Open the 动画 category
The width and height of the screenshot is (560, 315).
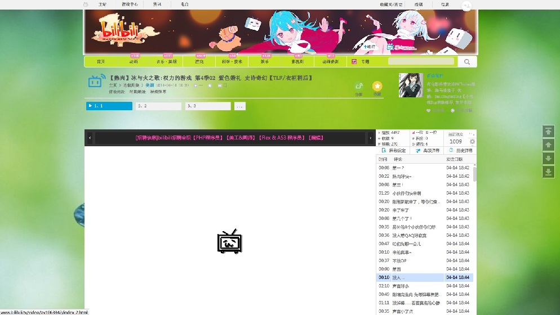click(x=134, y=62)
